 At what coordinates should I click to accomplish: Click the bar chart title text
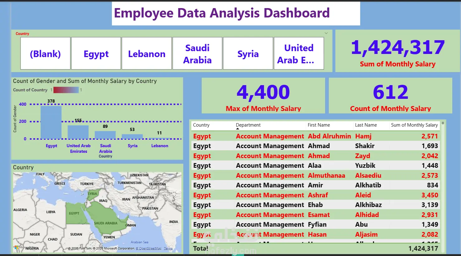coord(85,81)
